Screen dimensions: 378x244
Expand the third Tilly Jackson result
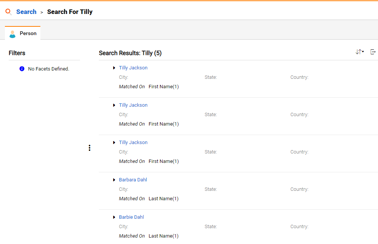114,143
